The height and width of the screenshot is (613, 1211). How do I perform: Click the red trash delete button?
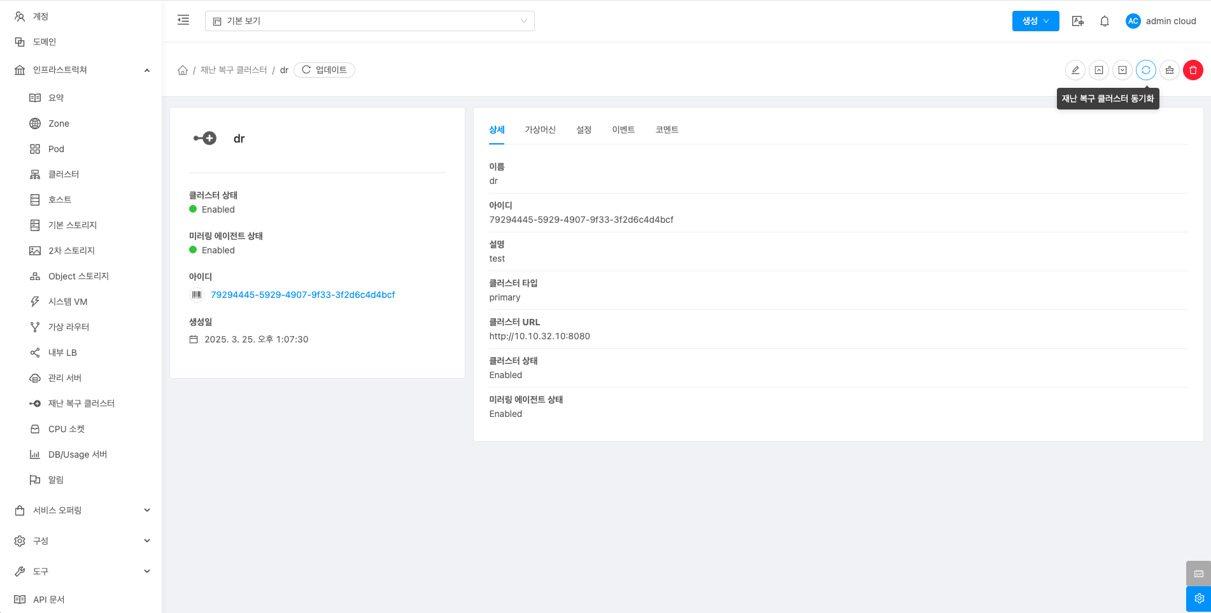[1193, 70]
